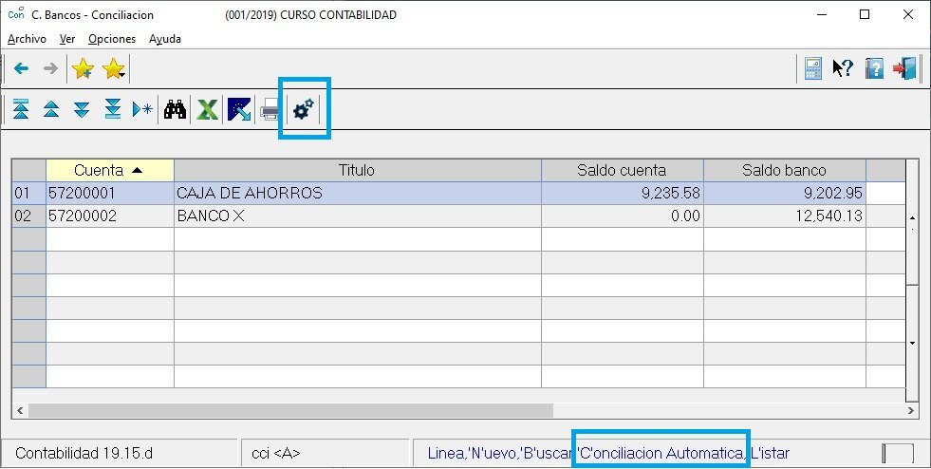Click the grey forward arrow icon

[51, 69]
